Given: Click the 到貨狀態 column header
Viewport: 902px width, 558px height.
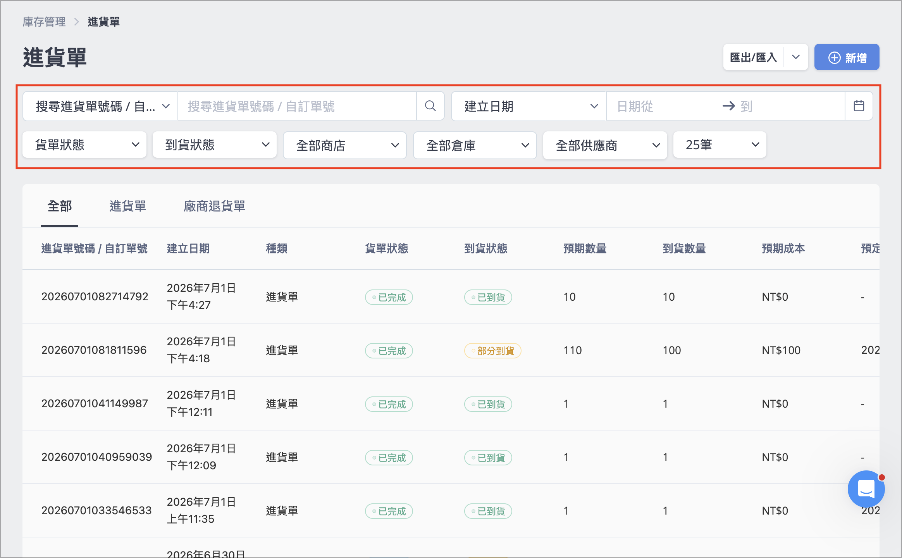Looking at the screenshot, I should point(486,248).
